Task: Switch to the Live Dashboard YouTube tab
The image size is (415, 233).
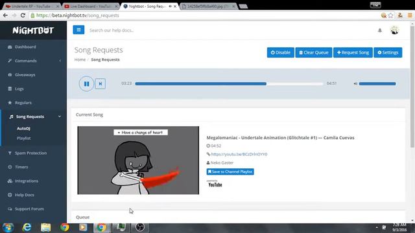Action: (x=91, y=6)
